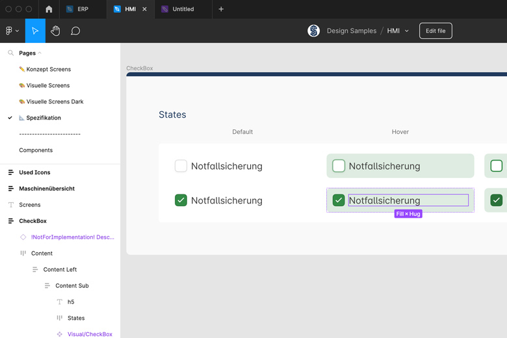Click the Untitled tab file icon

[164, 9]
